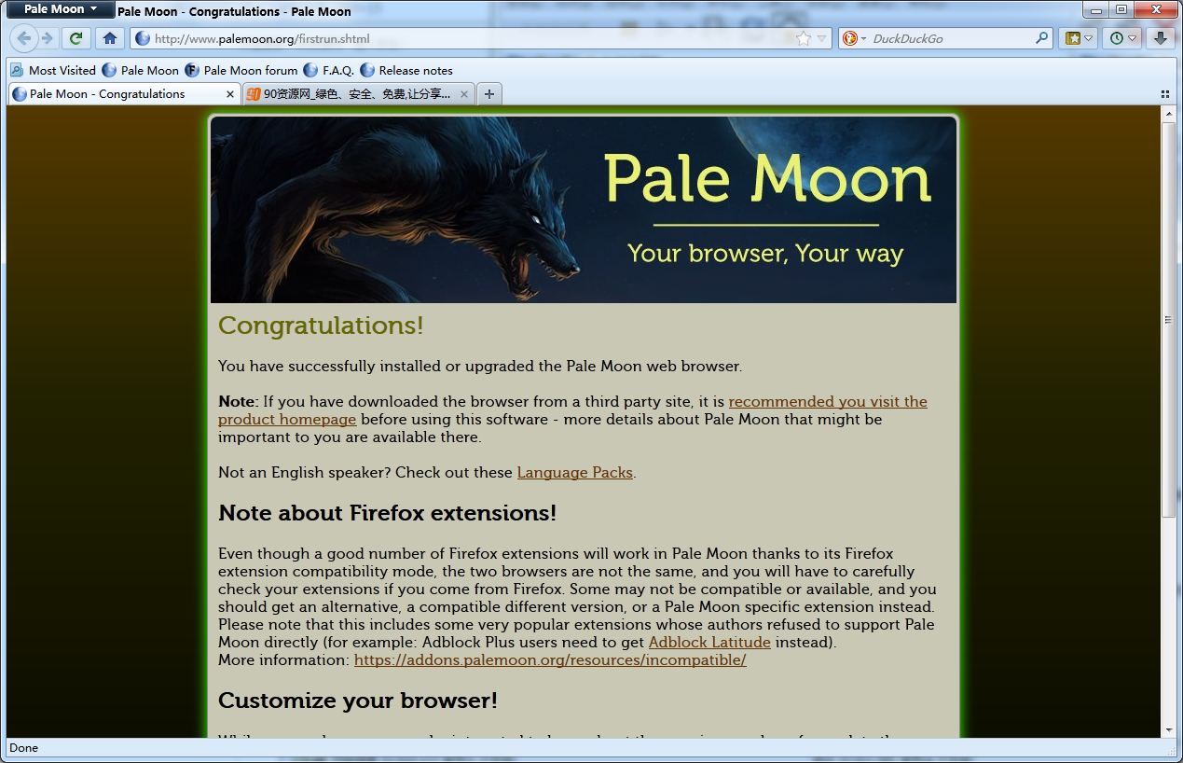Open the F.A.Q. bookmark
The height and width of the screenshot is (763, 1183).
(329, 70)
